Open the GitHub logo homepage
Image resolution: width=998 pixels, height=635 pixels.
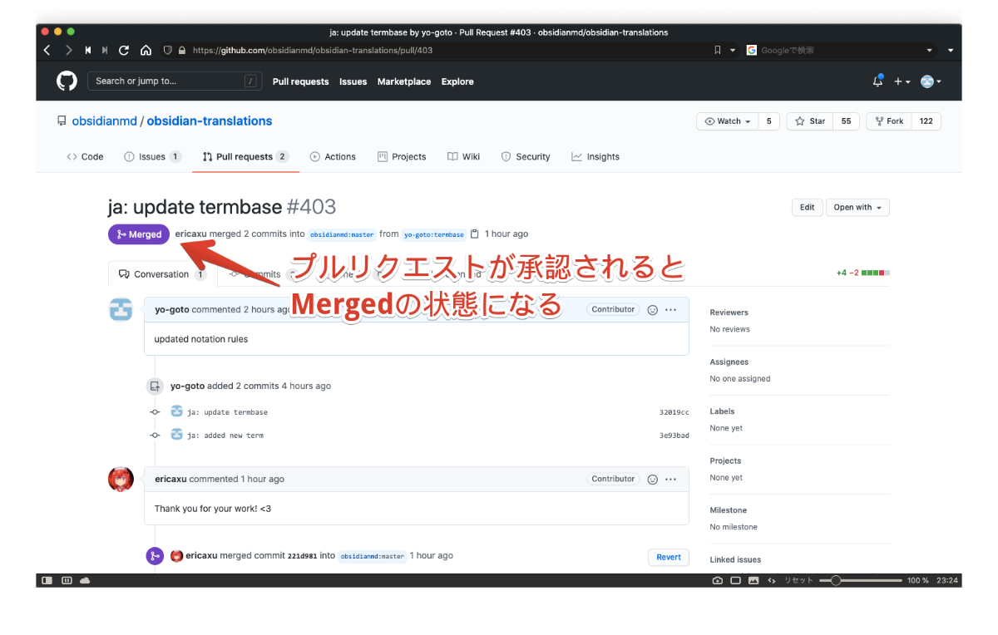click(67, 81)
